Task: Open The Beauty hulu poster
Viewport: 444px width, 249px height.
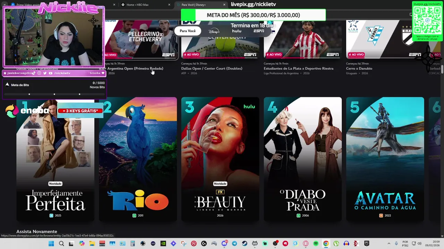Action: (x=220, y=159)
